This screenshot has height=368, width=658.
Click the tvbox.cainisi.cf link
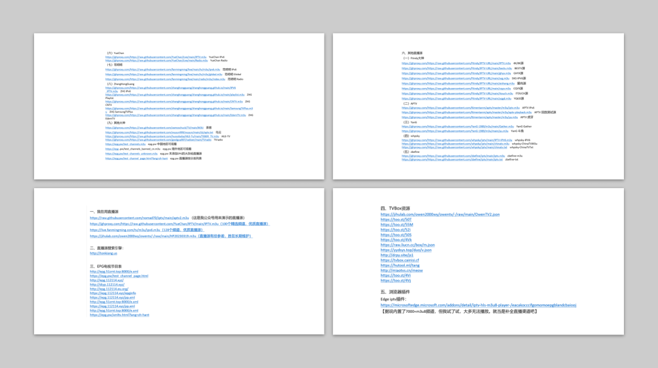400,260
